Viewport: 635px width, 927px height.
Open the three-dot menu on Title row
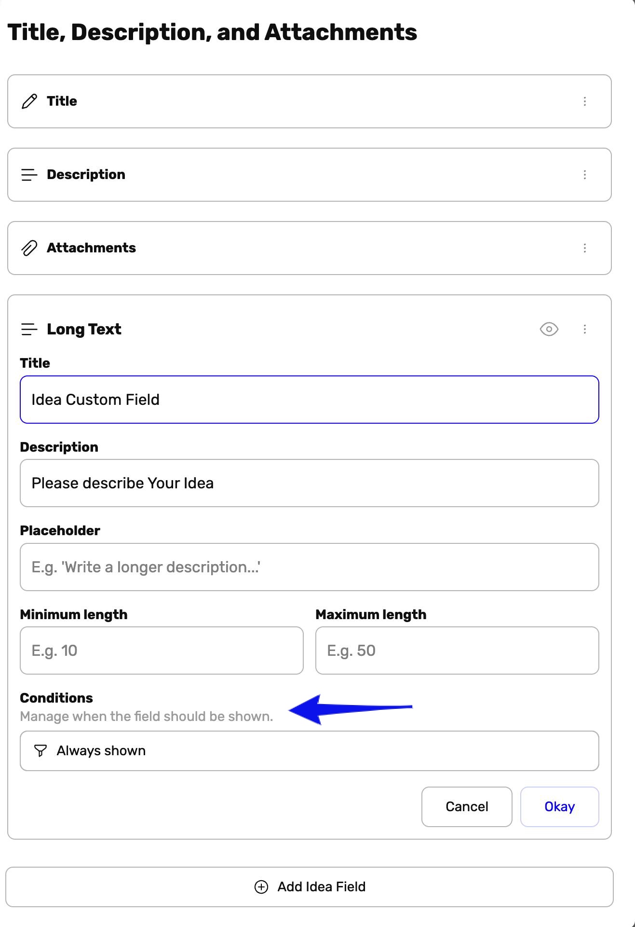click(x=585, y=101)
